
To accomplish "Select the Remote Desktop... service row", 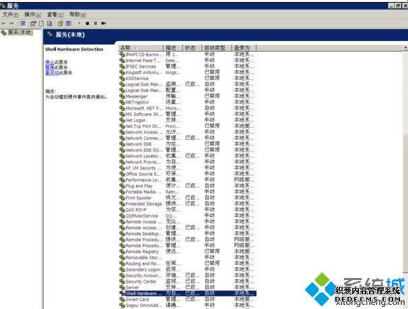I will coord(188,234).
